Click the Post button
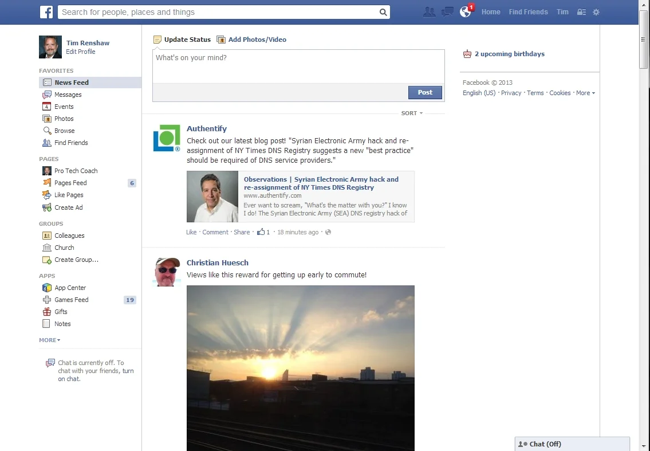 tap(425, 92)
